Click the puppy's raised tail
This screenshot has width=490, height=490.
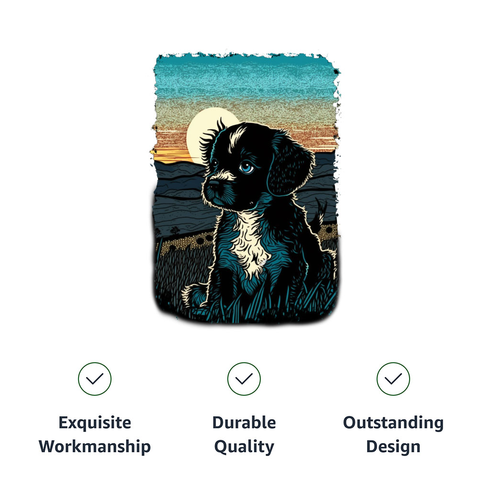pos(319,216)
